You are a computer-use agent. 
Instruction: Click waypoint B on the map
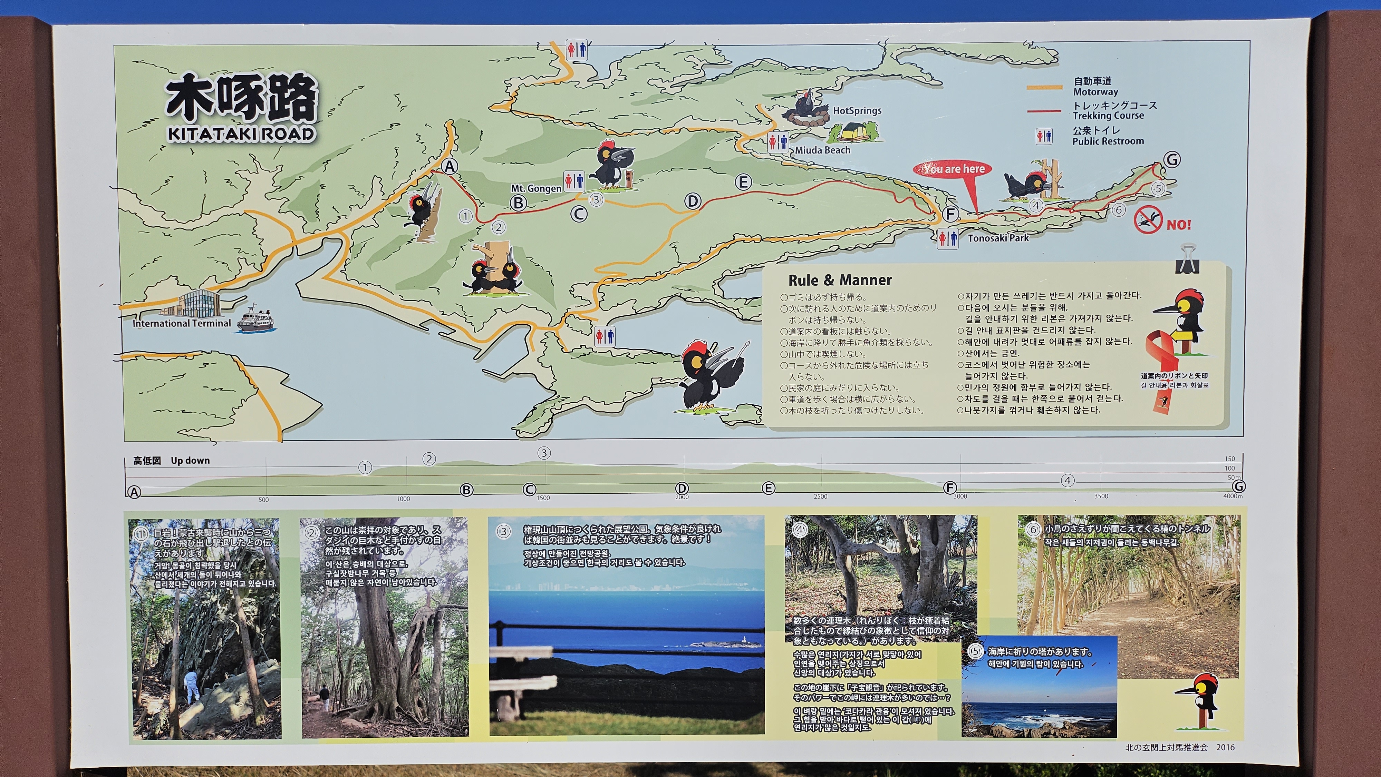click(518, 203)
